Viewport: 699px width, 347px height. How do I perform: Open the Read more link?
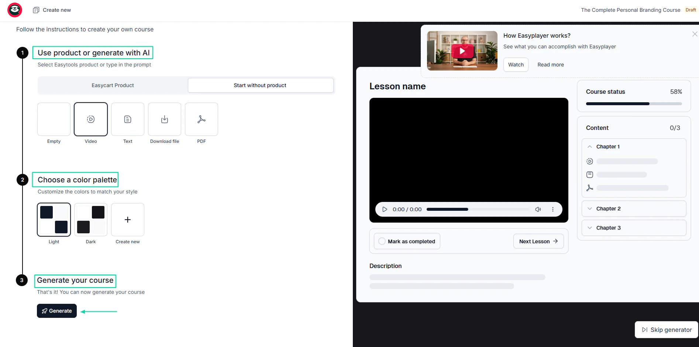551,65
